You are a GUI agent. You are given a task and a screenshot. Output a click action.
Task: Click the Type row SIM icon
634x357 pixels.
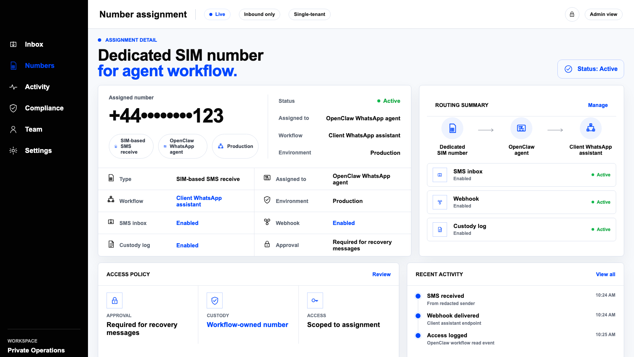[x=111, y=178]
